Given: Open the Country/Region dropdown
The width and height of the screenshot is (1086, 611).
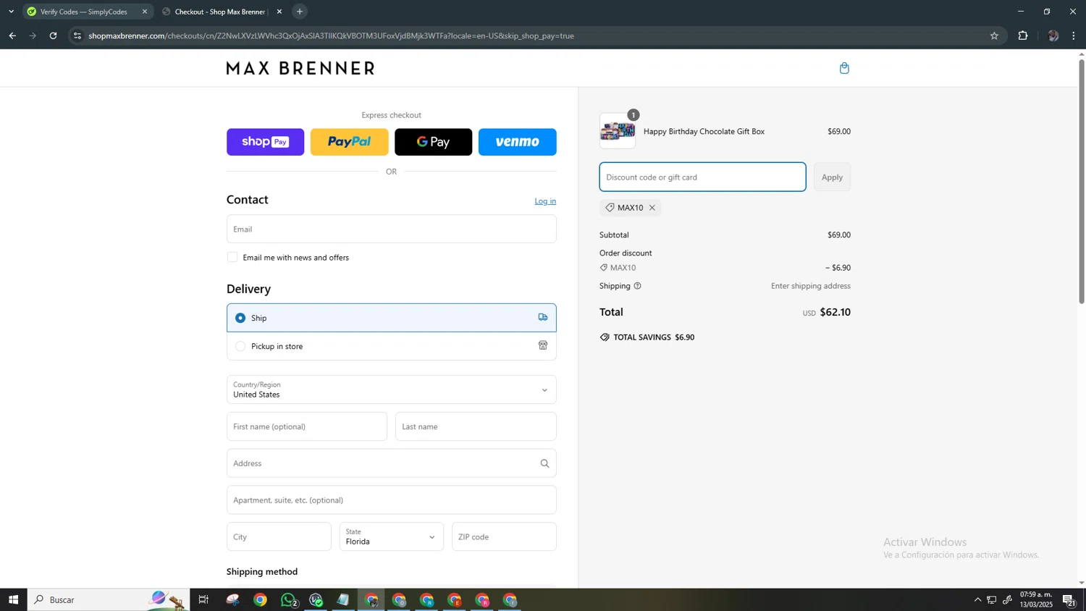Looking at the screenshot, I should point(392,389).
